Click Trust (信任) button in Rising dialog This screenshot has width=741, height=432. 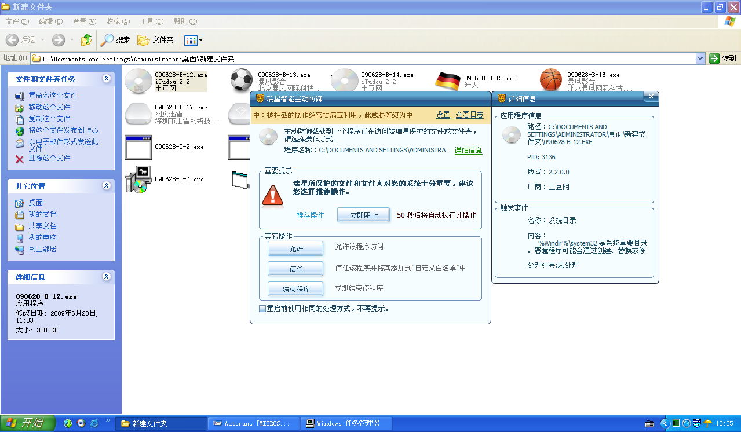(x=296, y=269)
